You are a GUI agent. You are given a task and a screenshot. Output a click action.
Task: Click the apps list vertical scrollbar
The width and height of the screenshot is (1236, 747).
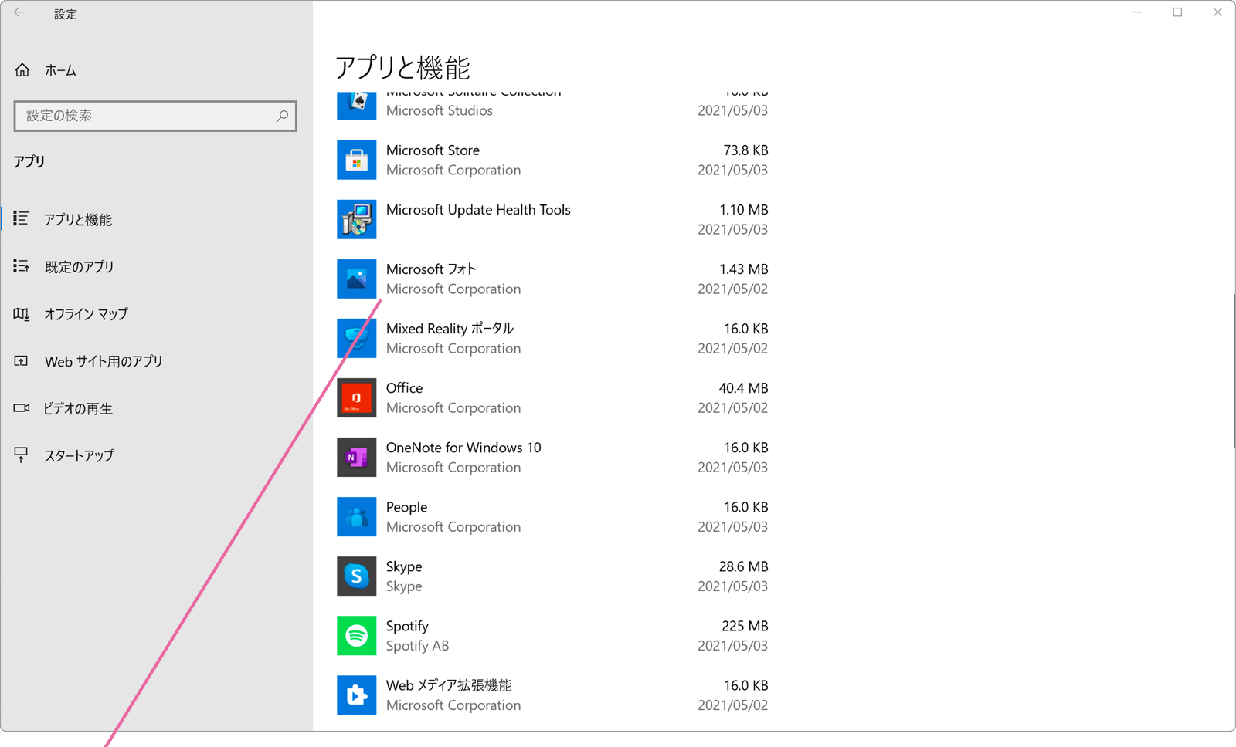[1234, 370]
